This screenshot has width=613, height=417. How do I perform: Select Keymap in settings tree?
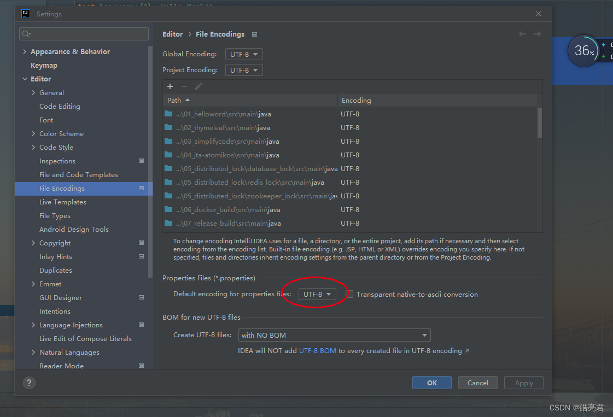(44, 65)
